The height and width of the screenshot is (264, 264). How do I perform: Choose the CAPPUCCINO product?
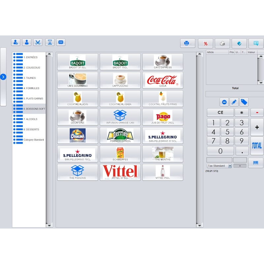pos(120,80)
